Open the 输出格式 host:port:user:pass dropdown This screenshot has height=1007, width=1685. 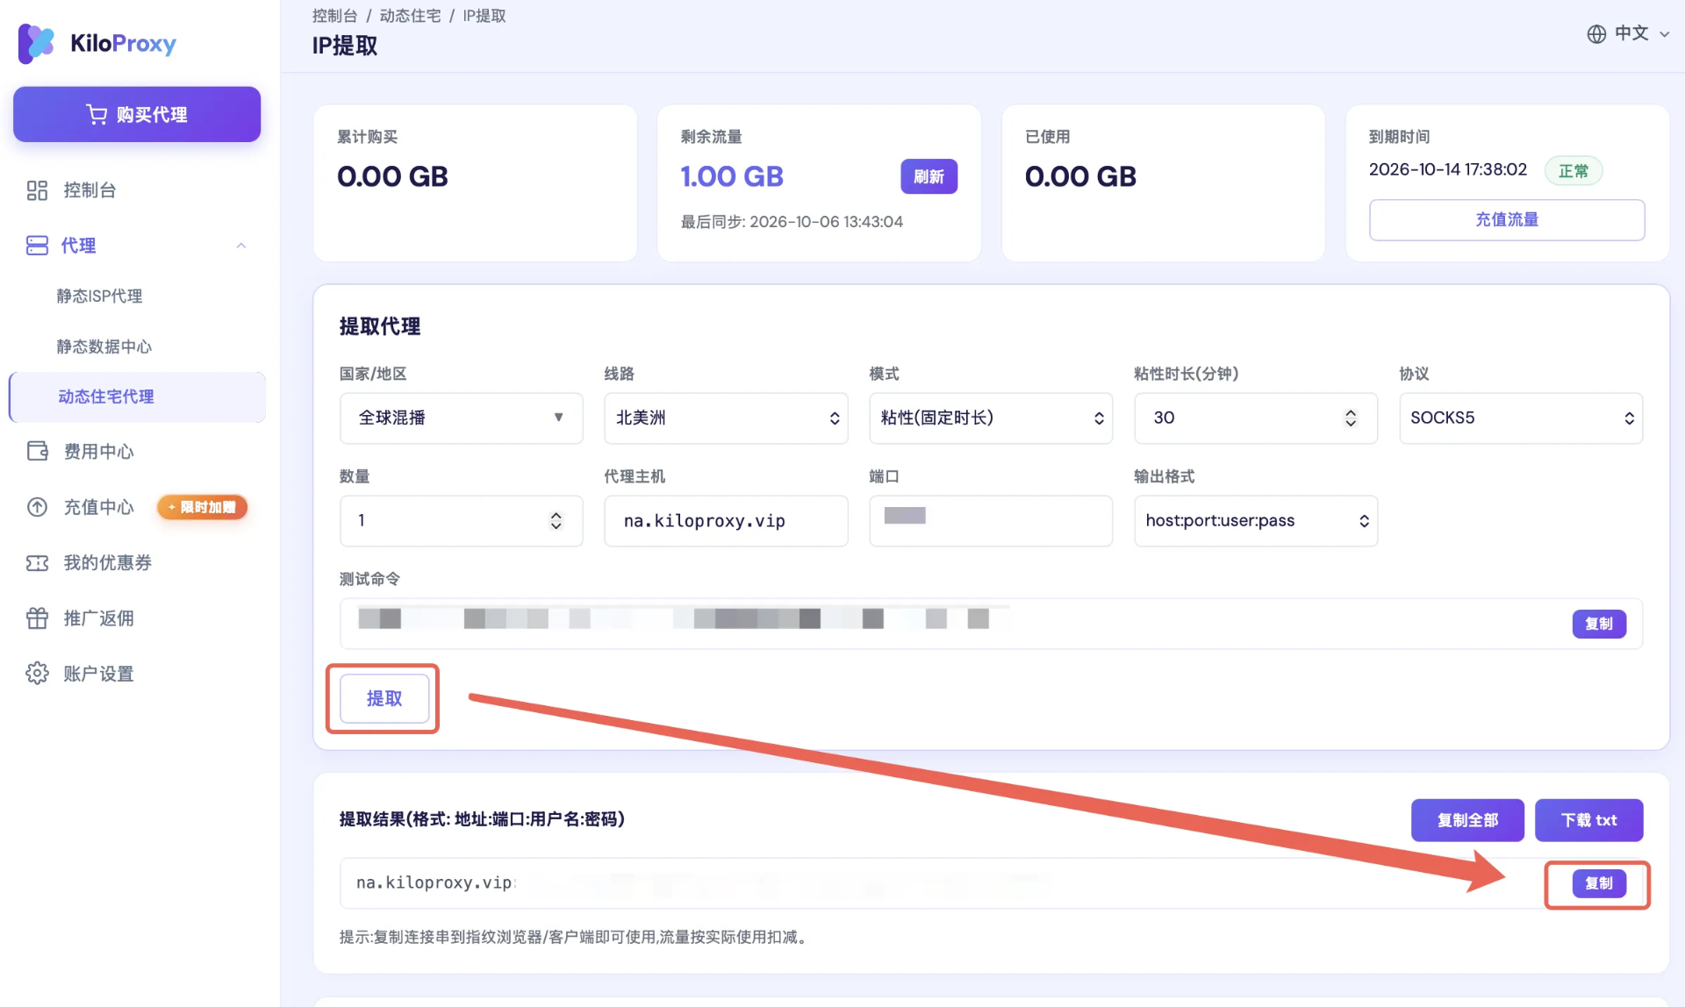coord(1256,521)
